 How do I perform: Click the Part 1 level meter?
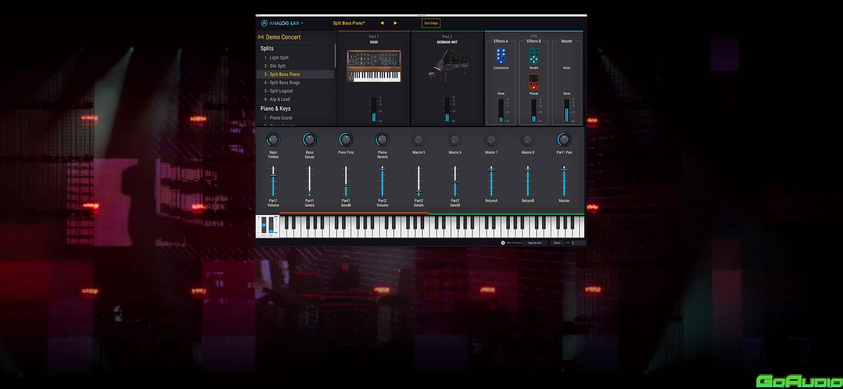tap(374, 109)
